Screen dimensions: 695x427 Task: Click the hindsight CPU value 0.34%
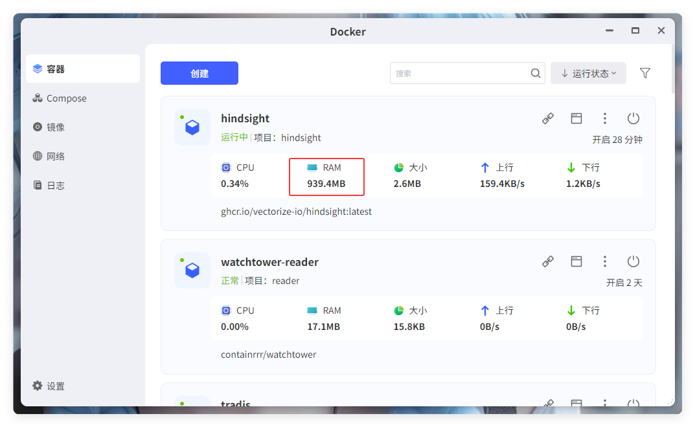234,183
